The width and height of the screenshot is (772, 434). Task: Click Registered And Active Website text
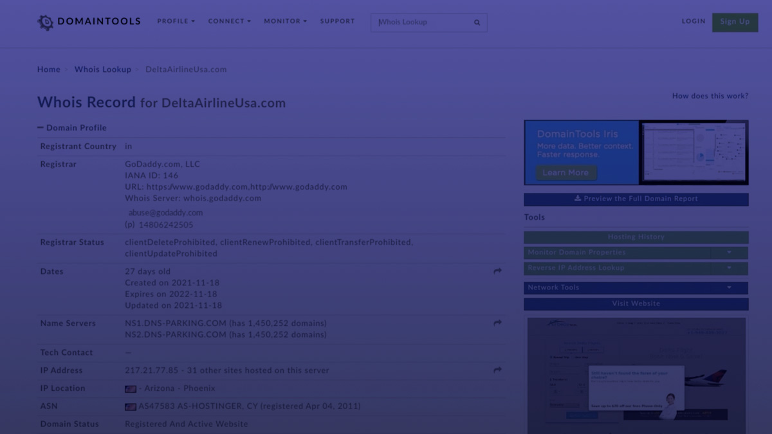187,424
